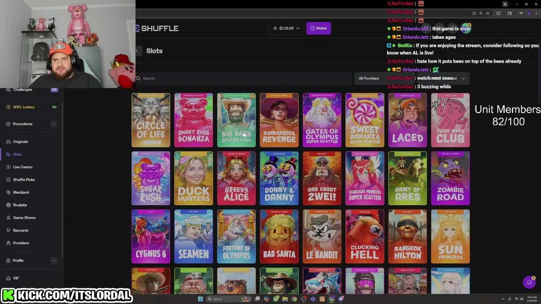The height and width of the screenshot is (304, 541).
Task: Launch the Laced slot game
Action: pos(407,120)
